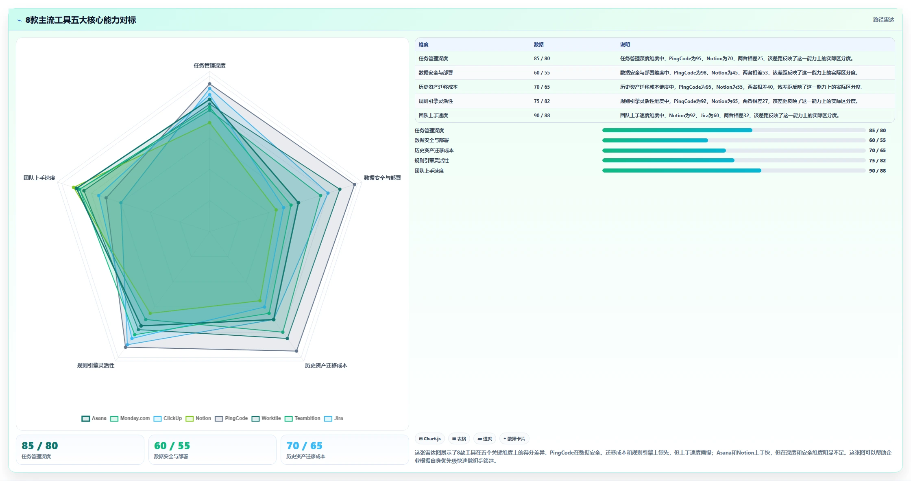
Task: Click the 数据 column header
Action: [x=539, y=45]
